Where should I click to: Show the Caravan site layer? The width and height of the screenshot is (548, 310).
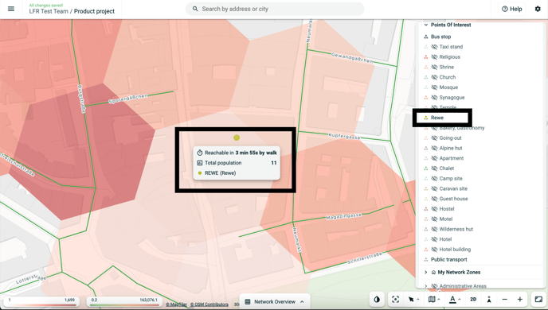click(434, 188)
